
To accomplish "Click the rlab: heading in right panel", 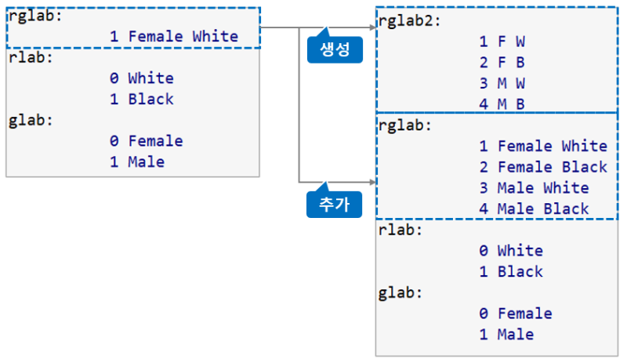I will point(400,230).
